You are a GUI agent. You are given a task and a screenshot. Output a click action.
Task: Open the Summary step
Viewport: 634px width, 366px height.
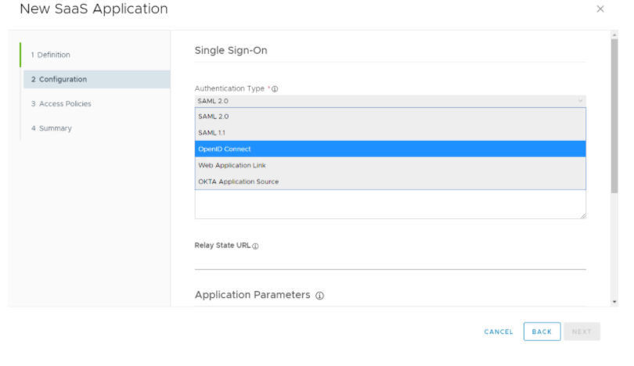(x=52, y=128)
